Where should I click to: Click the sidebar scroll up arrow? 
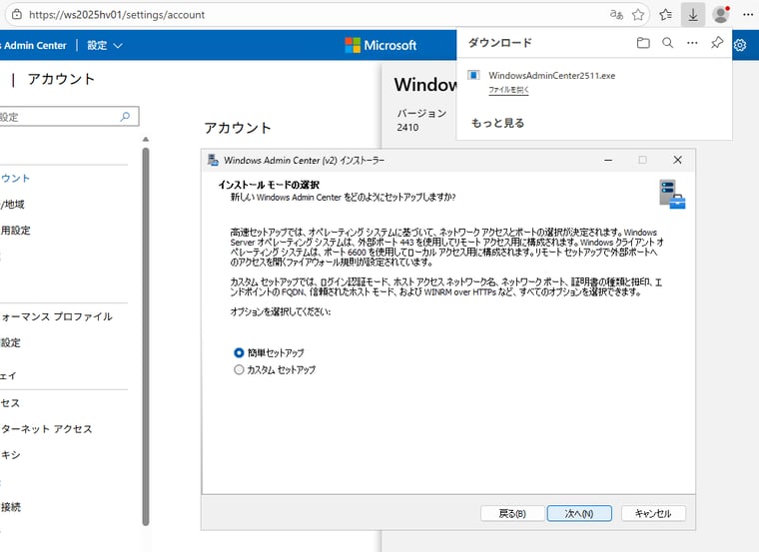point(146,140)
